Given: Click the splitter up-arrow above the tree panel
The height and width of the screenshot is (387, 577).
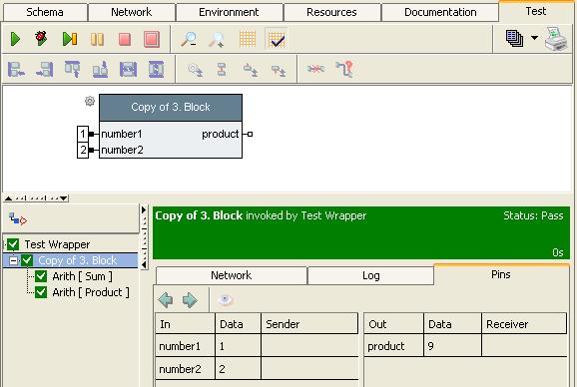Looking at the screenshot, I should [8, 198].
